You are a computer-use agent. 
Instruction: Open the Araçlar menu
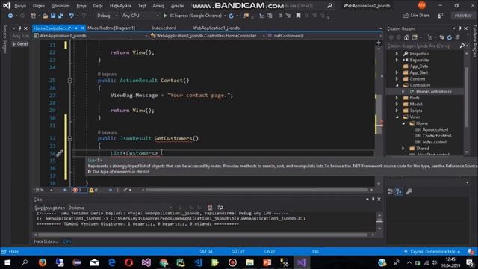tap(178, 6)
